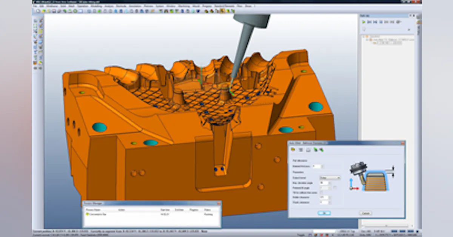Screen dimensions: 453x237
Task: Click the pin button in the toolpath panel header
Action: (410, 15)
